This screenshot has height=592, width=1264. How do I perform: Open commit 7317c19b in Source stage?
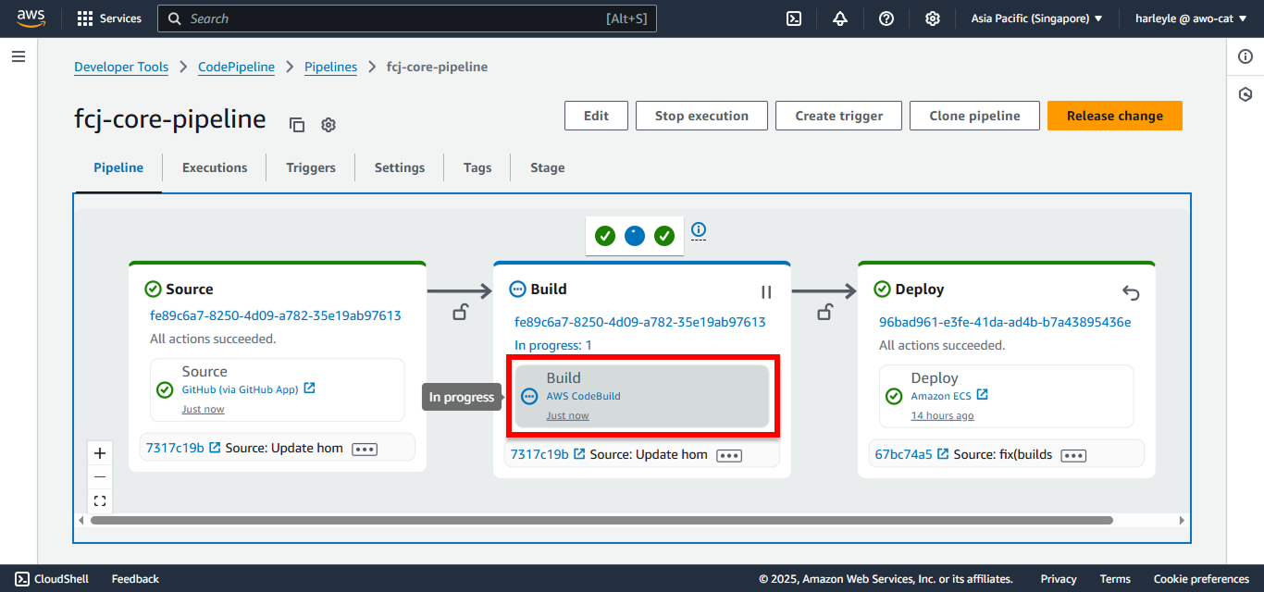pyautogui.click(x=175, y=448)
